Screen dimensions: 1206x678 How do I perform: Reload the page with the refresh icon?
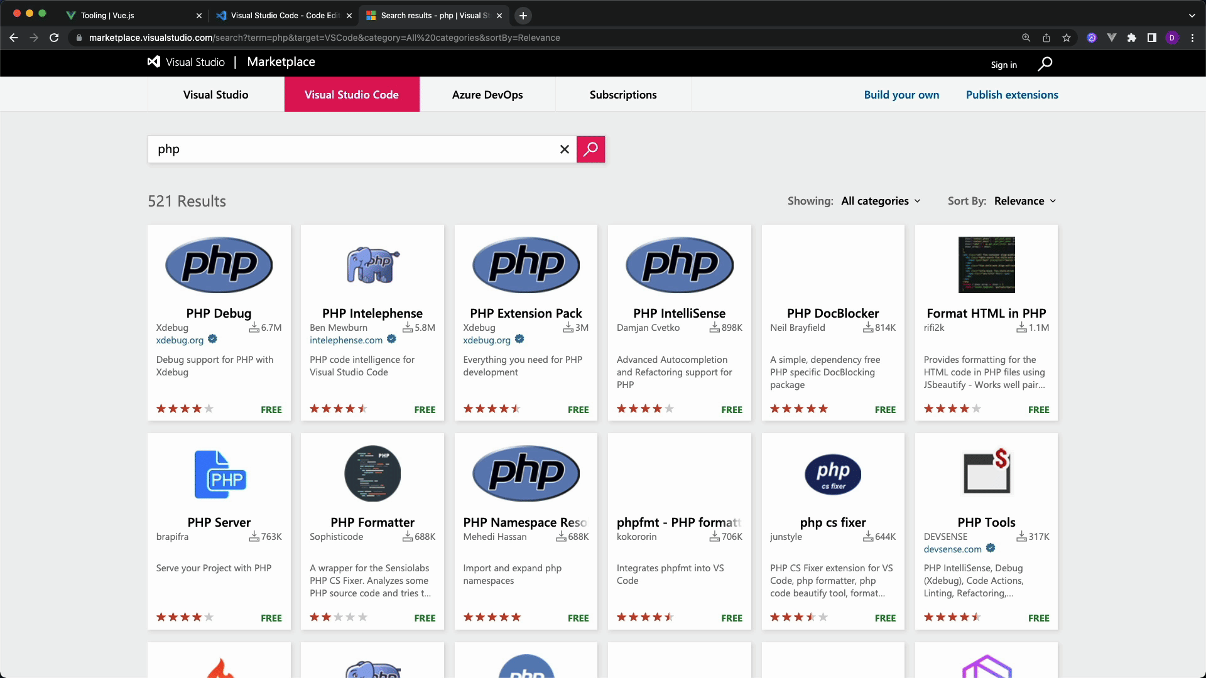(54, 38)
